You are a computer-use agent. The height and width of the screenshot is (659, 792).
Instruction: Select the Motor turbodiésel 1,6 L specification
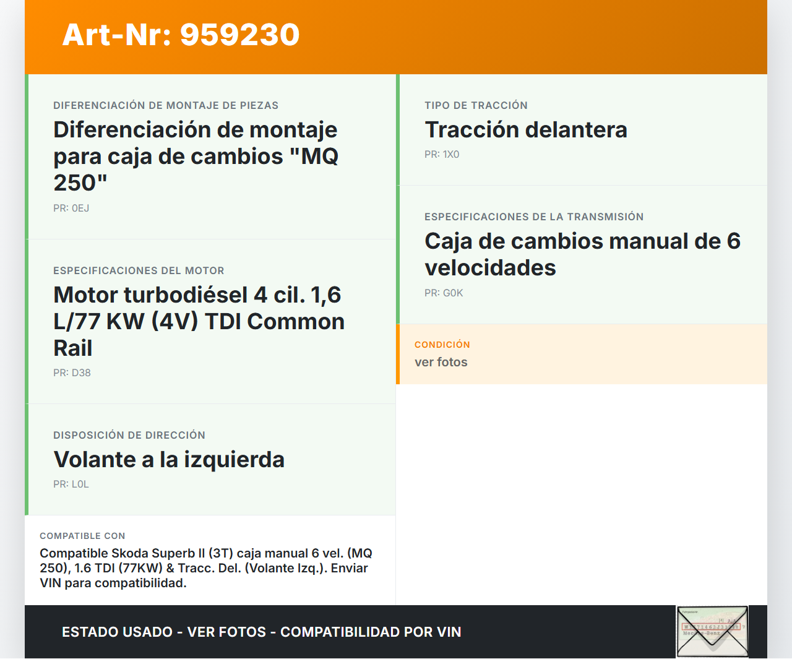pyautogui.click(x=199, y=321)
